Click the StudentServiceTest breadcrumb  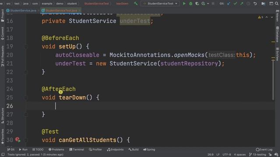pyautogui.click(x=96, y=3)
